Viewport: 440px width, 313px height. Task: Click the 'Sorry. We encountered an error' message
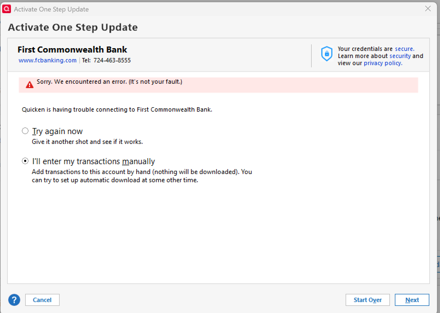pyautogui.click(x=109, y=82)
